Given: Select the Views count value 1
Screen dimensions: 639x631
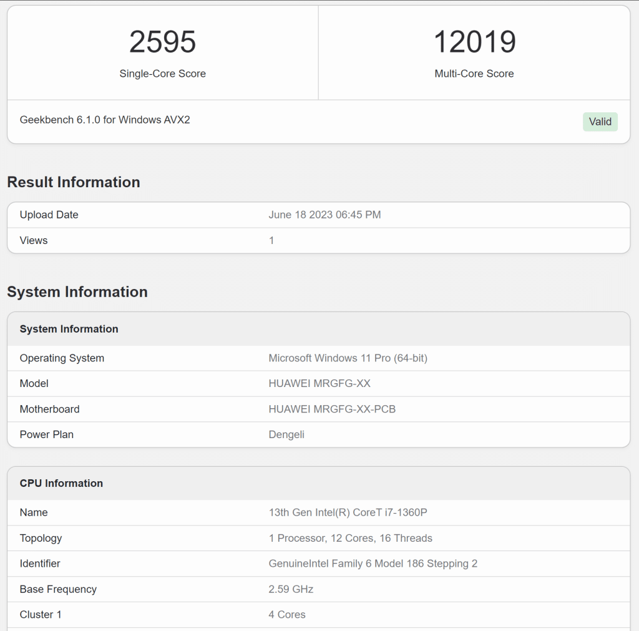Looking at the screenshot, I should coord(271,240).
